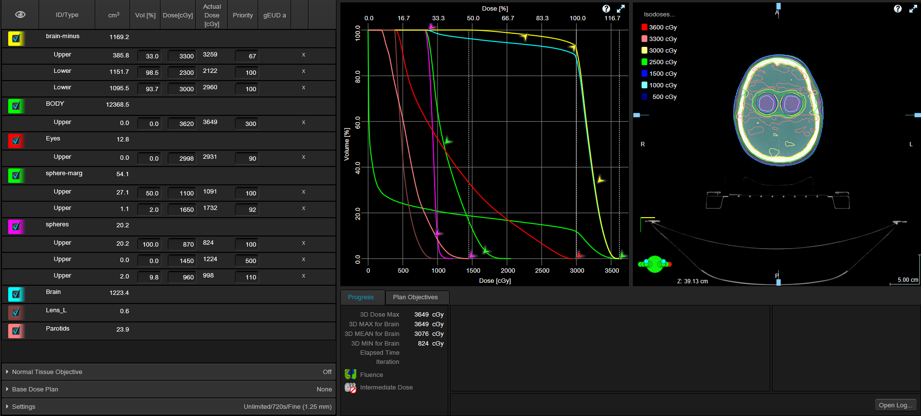Toggle the Parotids structure checkbox
Image resolution: width=921 pixels, height=416 pixels.
(x=16, y=331)
